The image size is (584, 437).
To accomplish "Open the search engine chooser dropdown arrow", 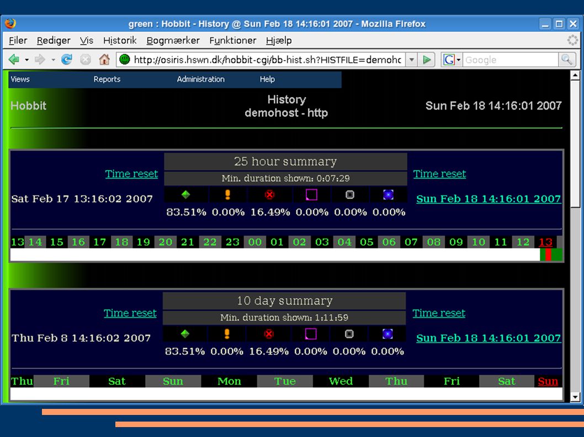I will point(459,60).
